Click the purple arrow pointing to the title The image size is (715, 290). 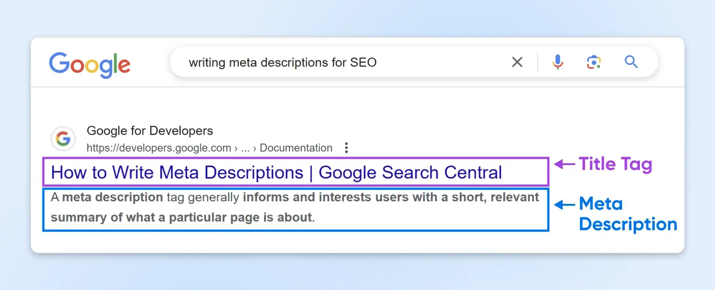[564, 164]
